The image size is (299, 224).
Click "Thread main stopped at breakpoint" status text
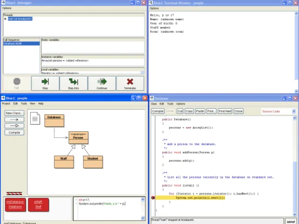173,220
